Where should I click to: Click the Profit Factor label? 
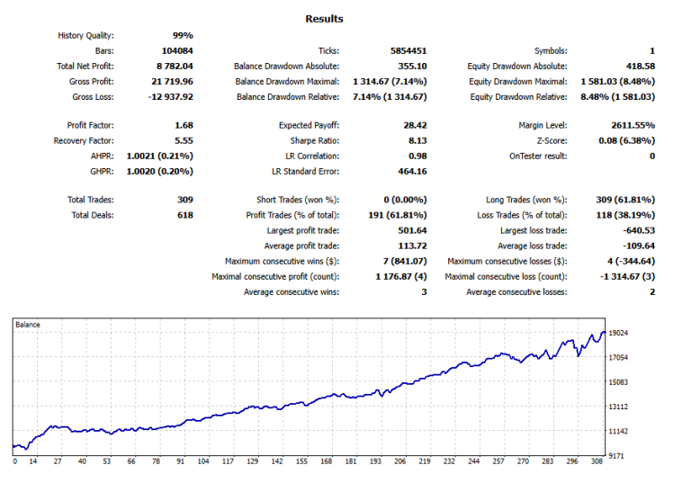90,126
